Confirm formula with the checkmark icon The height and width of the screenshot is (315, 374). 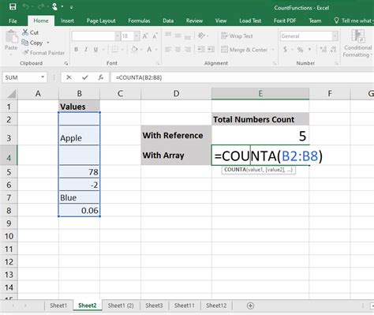[x=84, y=77]
